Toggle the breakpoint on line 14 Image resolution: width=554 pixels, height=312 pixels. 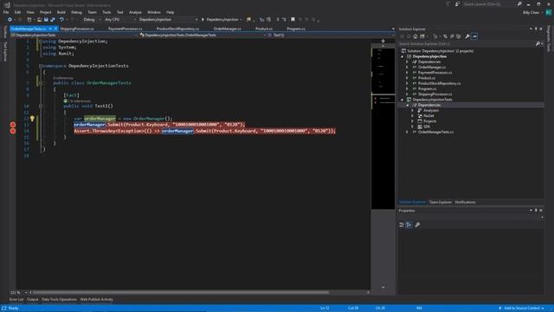(x=13, y=131)
